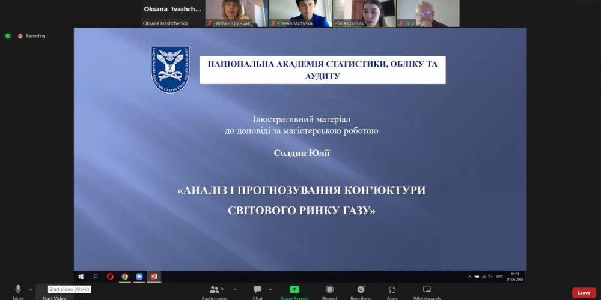Open the Chat panel
Viewport: 601px width, 300px height.
click(257, 290)
